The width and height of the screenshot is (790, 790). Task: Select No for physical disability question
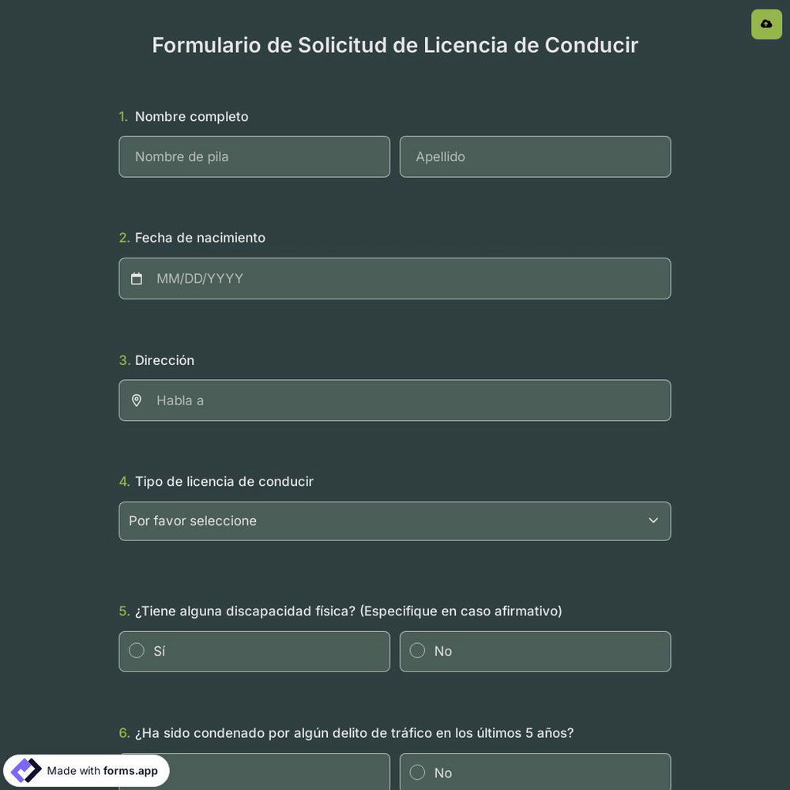tap(535, 651)
